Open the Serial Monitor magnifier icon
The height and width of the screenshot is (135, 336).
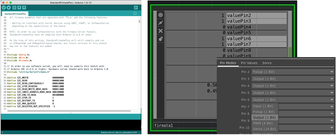(x=136, y=8)
